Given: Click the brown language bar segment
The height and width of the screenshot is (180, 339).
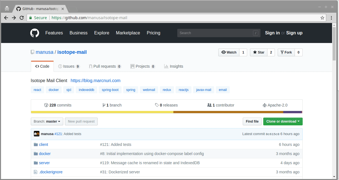Looking at the screenshot, I should 228,112.
